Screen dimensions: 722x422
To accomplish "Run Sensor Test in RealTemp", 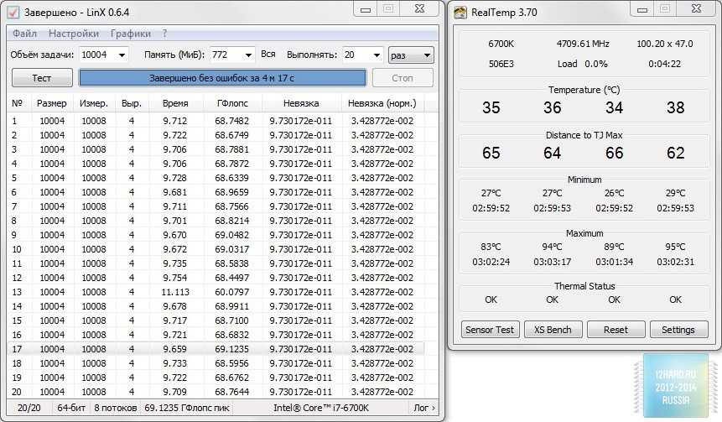I will [x=491, y=330].
